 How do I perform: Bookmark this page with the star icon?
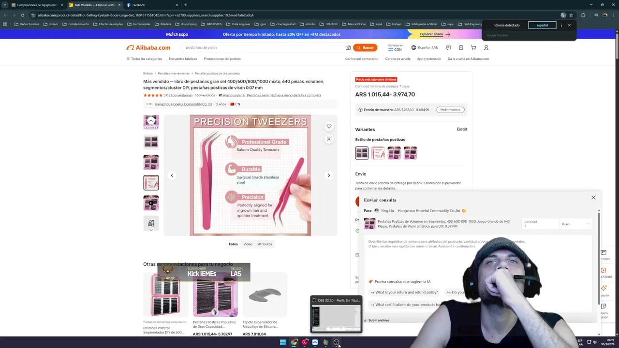571,15
